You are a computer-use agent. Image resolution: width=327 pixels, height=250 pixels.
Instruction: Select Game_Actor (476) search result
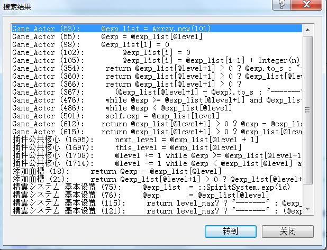click(x=157, y=100)
